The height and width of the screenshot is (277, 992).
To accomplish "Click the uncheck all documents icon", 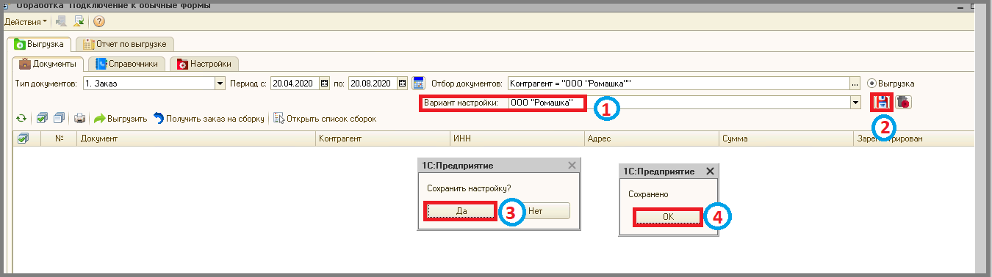I will click(60, 118).
